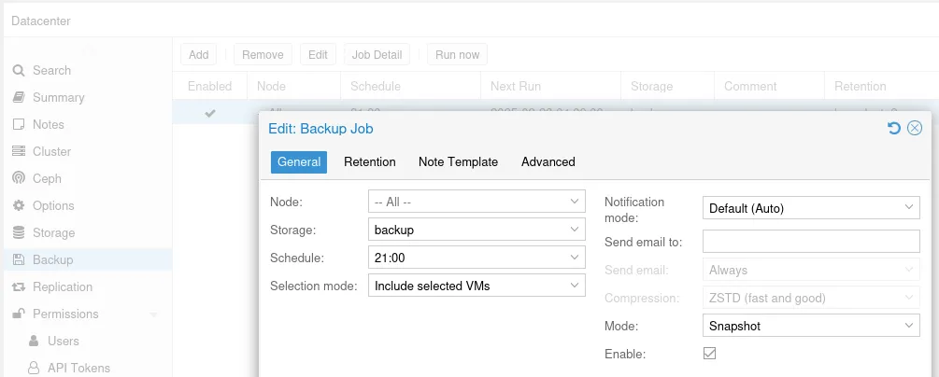Open the Advanced tab
939x377 pixels.
point(548,162)
